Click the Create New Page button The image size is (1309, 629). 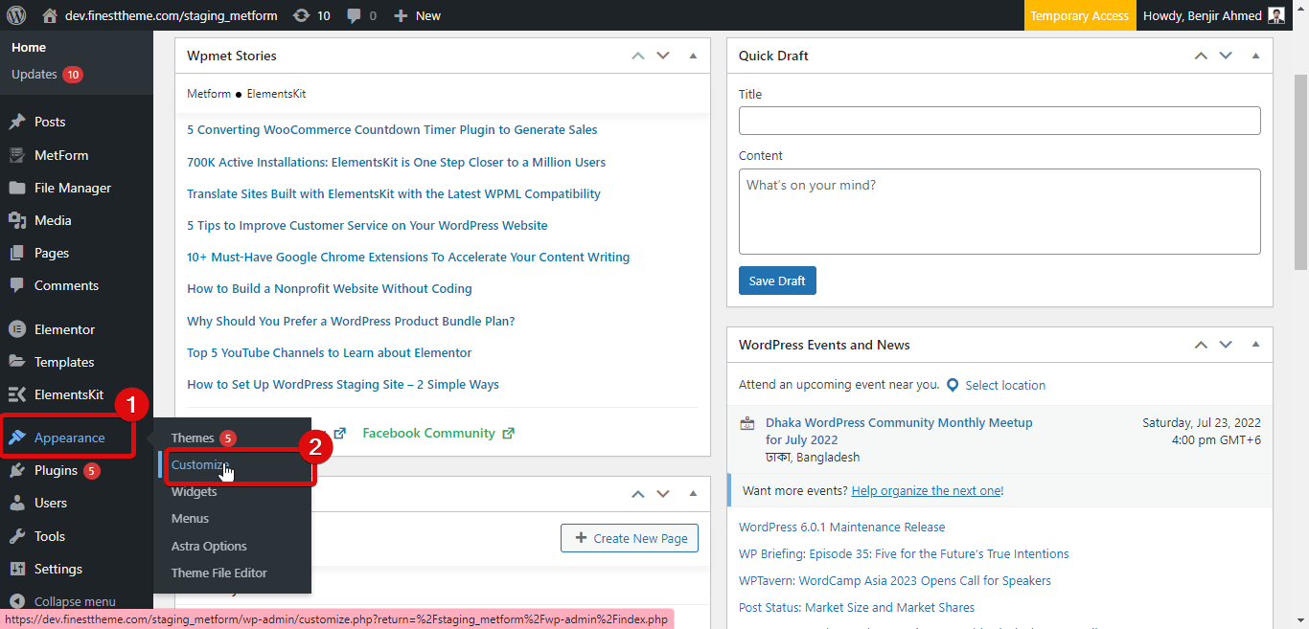(629, 538)
